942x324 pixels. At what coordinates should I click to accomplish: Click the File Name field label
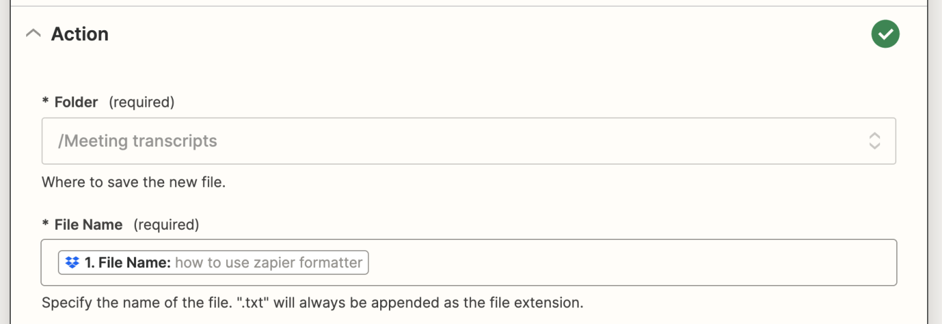point(88,225)
